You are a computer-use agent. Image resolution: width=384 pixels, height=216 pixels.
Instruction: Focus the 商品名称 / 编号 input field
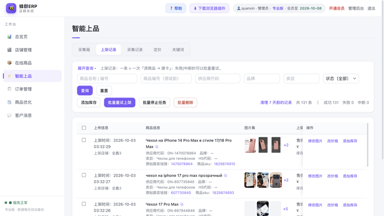[107, 78]
